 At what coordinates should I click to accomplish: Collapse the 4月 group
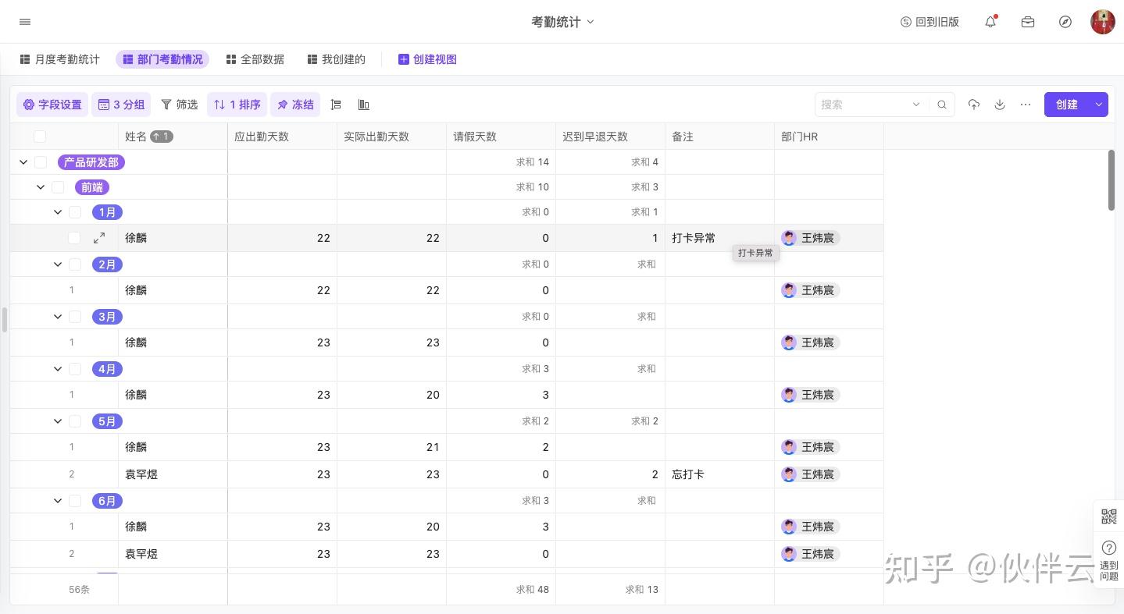(x=58, y=369)
